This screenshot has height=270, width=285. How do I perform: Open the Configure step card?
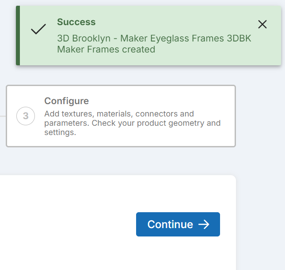click(121, 116)
